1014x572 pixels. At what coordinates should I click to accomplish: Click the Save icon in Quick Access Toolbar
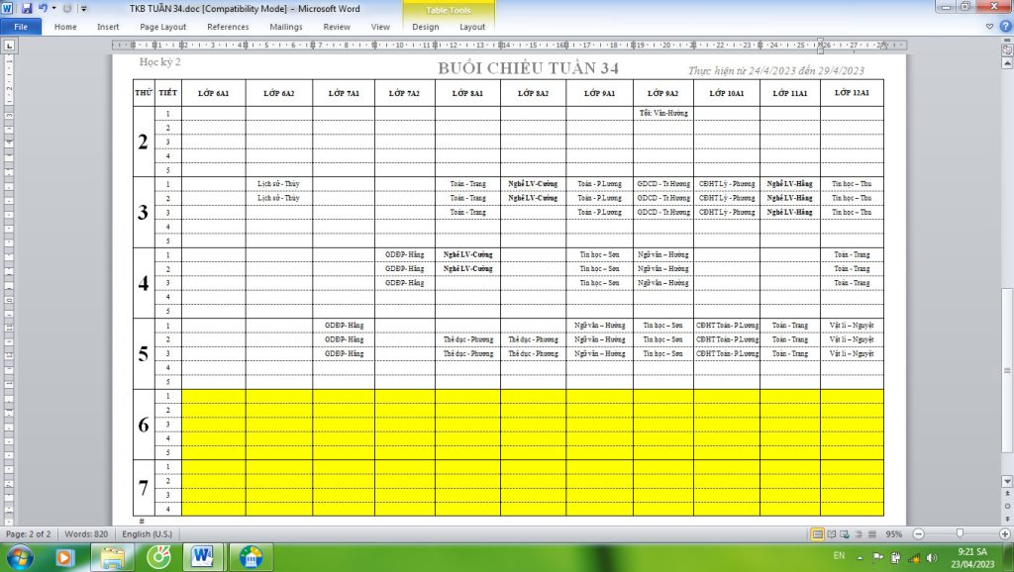pyautogui.click(x=27, y=8)
